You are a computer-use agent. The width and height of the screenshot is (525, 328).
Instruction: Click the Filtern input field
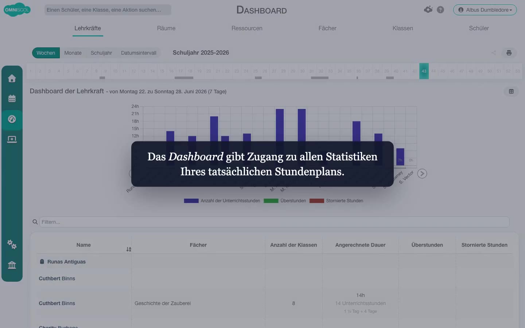(274, 222)
